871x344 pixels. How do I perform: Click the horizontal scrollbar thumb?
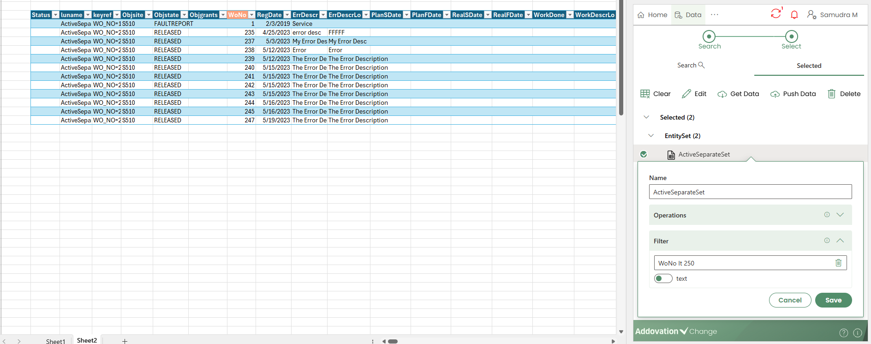tap(393, 341)
